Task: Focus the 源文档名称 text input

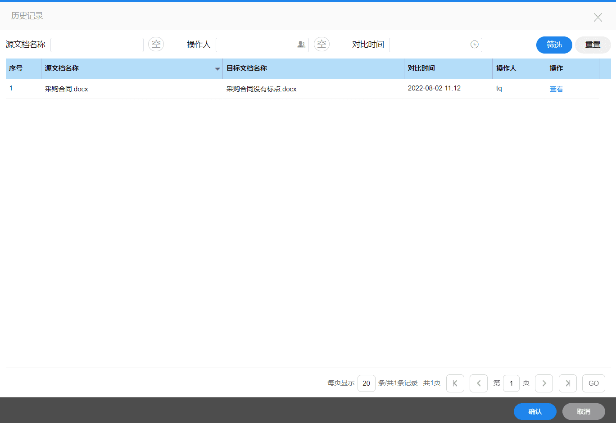Action: point(97,45)
